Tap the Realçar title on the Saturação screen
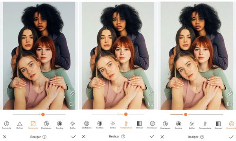 click(35, 137)
